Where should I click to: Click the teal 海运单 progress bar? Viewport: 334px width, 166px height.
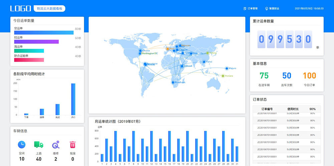[x=29, y=51]
